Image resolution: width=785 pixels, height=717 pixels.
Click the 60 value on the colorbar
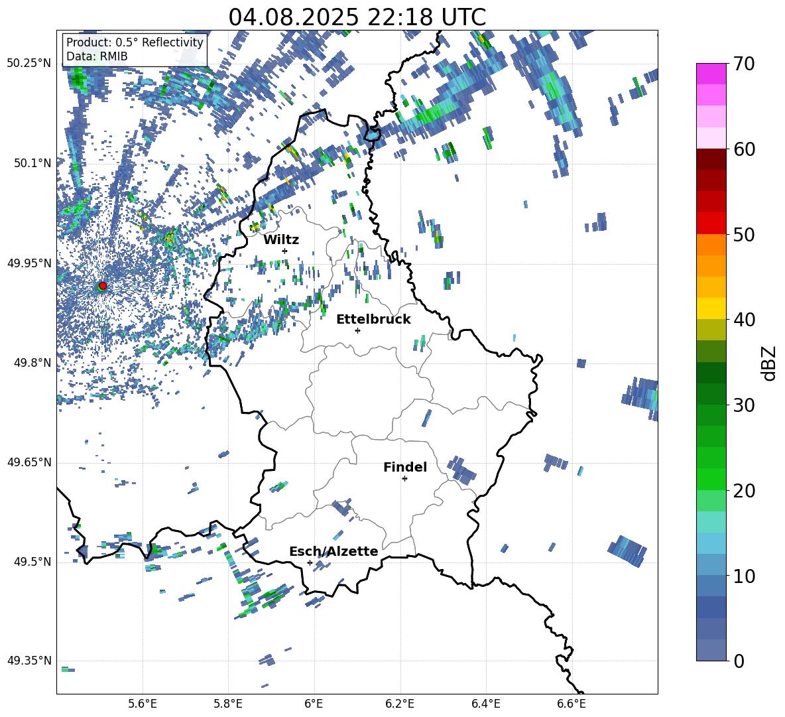coord(744,149)
